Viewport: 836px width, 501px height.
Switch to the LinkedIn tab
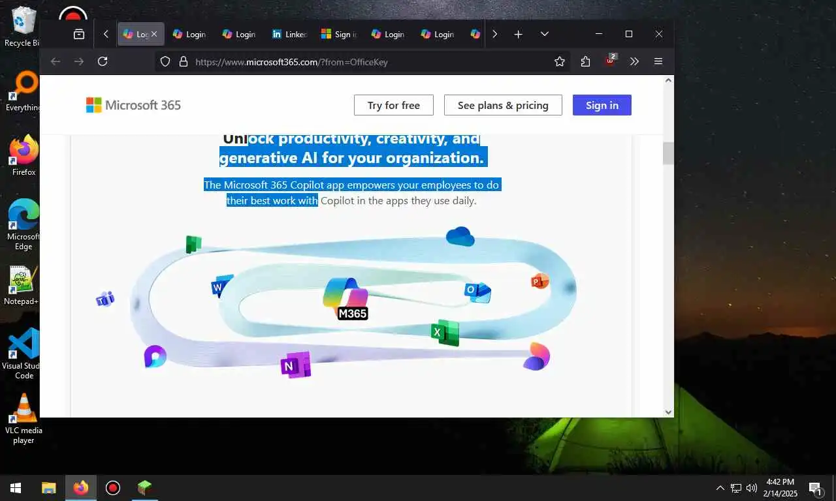[x=290, y=34]
